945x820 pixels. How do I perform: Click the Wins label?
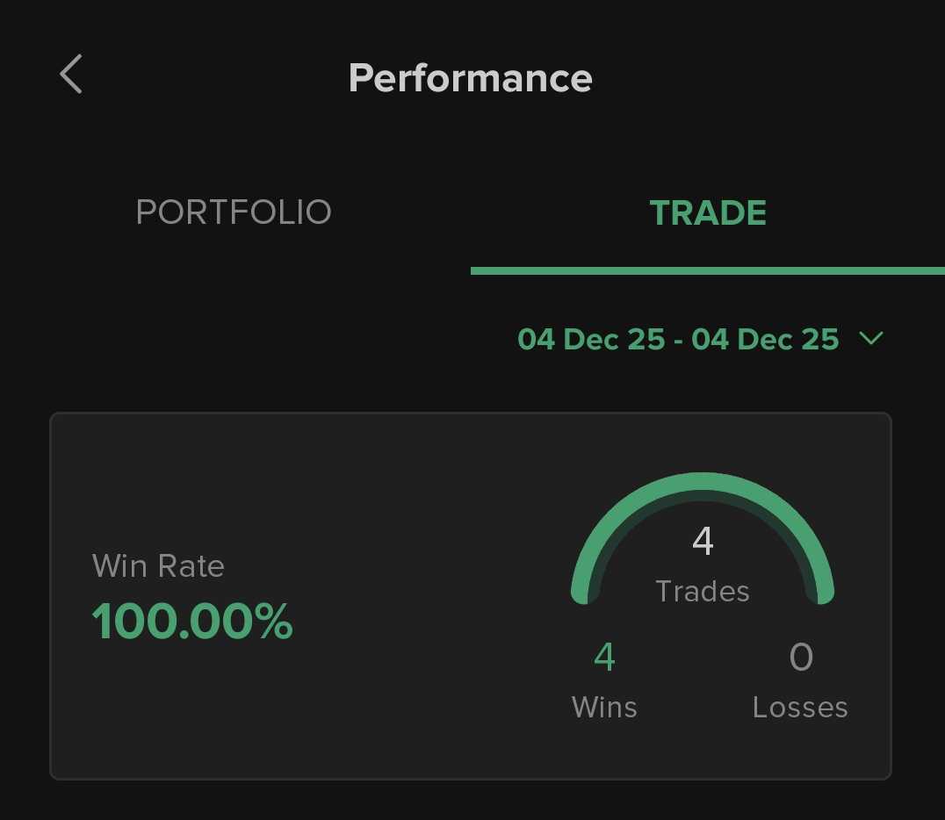pyautogui.click(x=604, y=707)
